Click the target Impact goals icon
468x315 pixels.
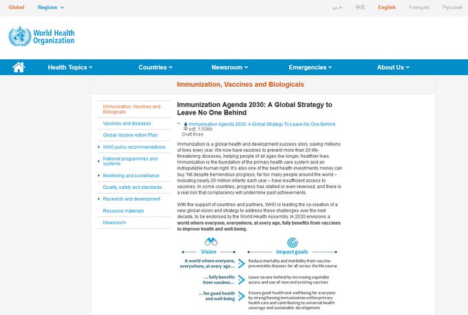(292, 243)
